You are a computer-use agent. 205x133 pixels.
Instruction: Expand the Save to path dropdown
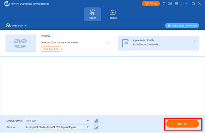(88, 127)
